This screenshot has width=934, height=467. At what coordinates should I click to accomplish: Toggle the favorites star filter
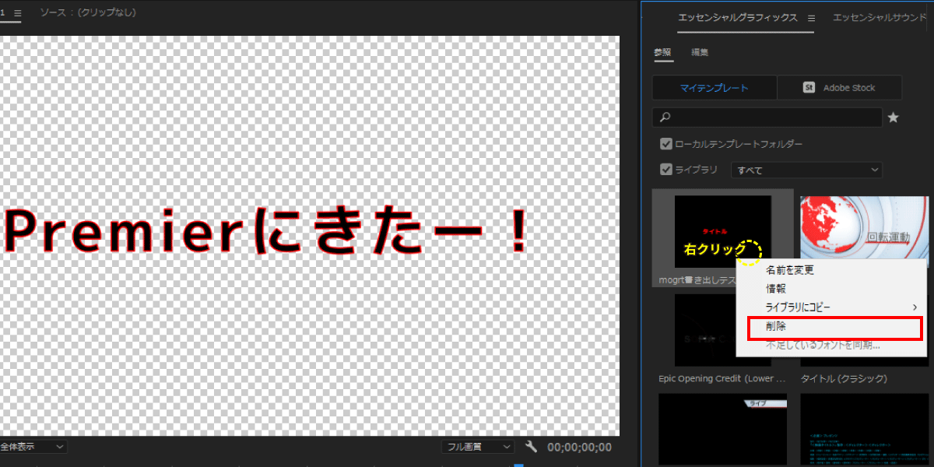(x=894, y=118)
